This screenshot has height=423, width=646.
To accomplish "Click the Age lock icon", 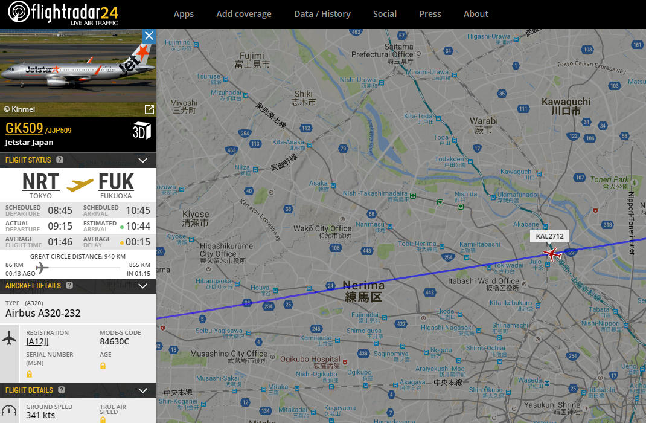I will [103, 365].
